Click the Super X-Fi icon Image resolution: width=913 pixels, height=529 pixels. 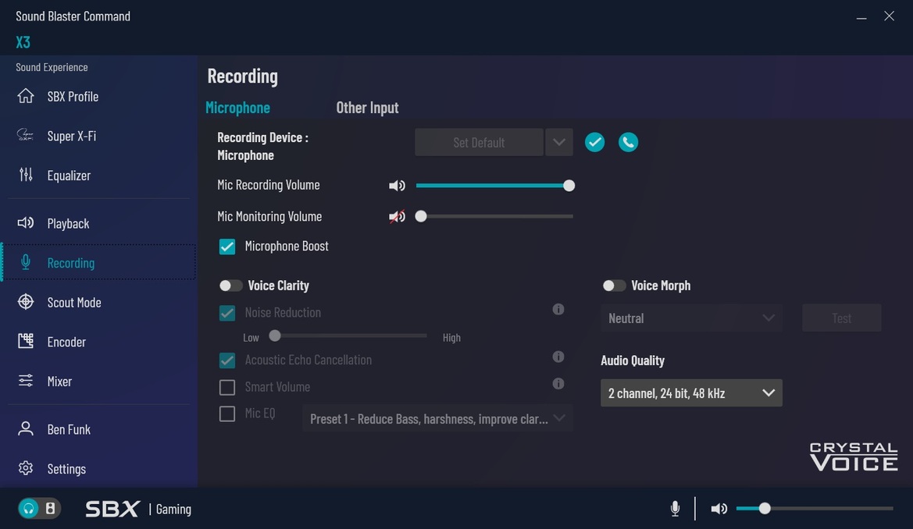click(x=26, y=136)
